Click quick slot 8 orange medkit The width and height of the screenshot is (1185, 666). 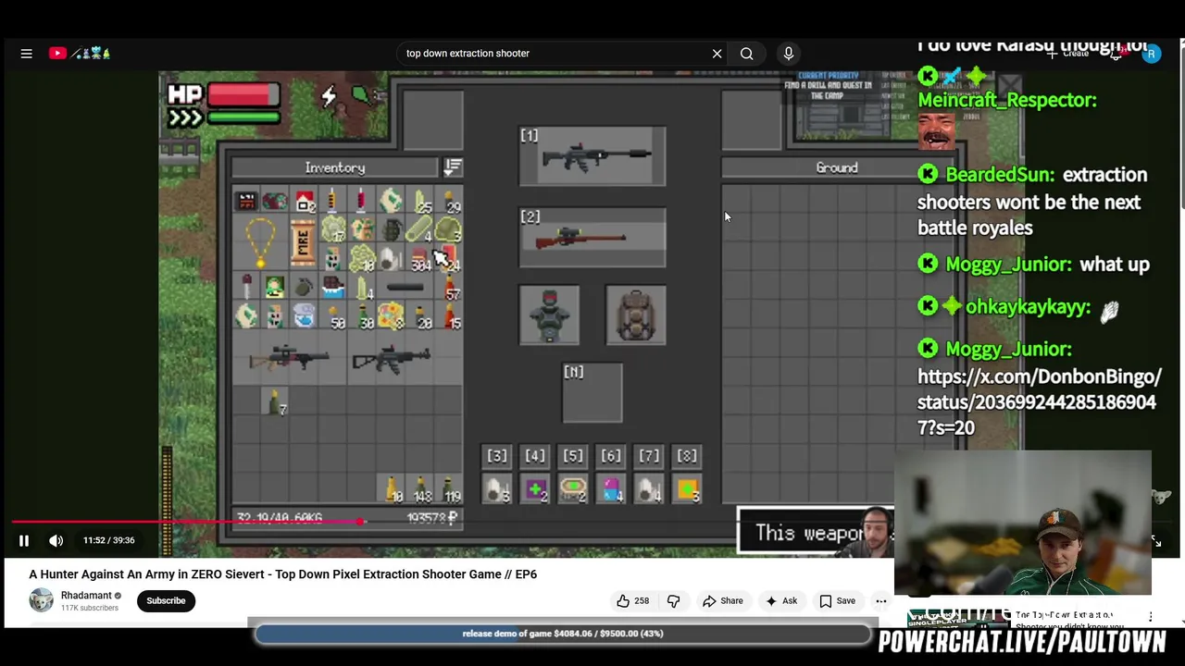[x=687, y=489]
